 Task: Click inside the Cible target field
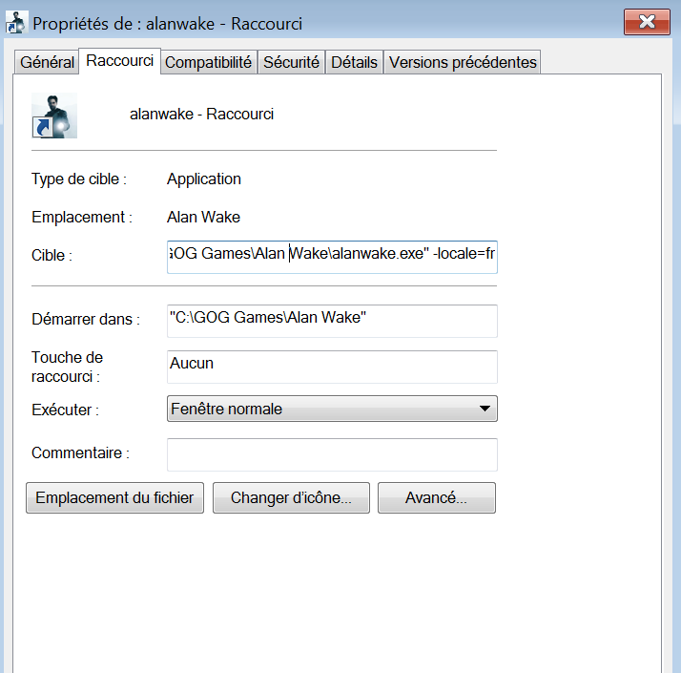pyautogui.click(x=332, y=257)
